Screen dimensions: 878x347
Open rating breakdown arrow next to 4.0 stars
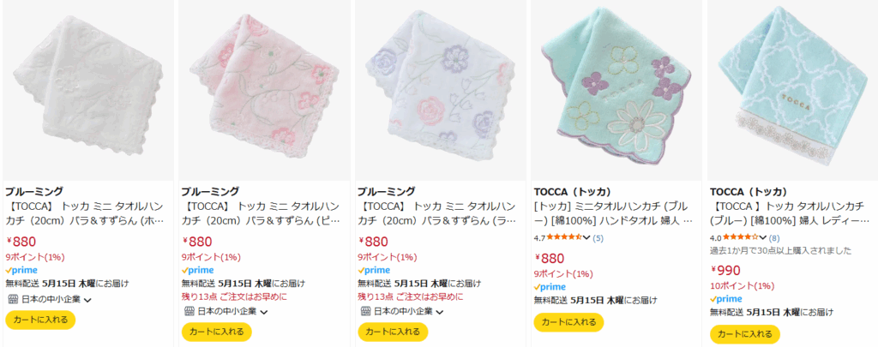[x=762, y=237]
